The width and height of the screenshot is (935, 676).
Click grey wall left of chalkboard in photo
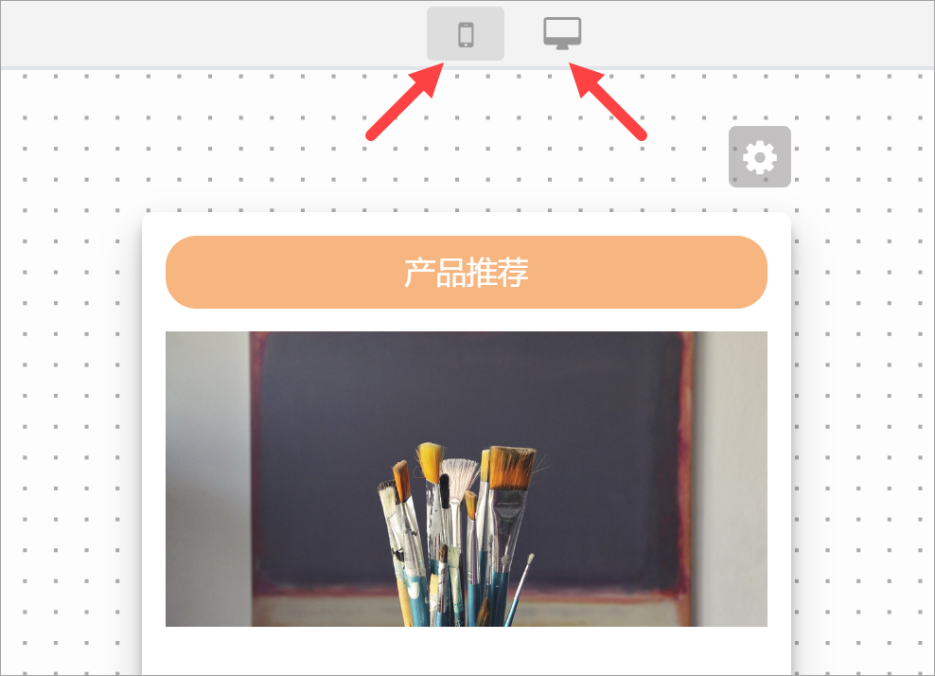205,477
